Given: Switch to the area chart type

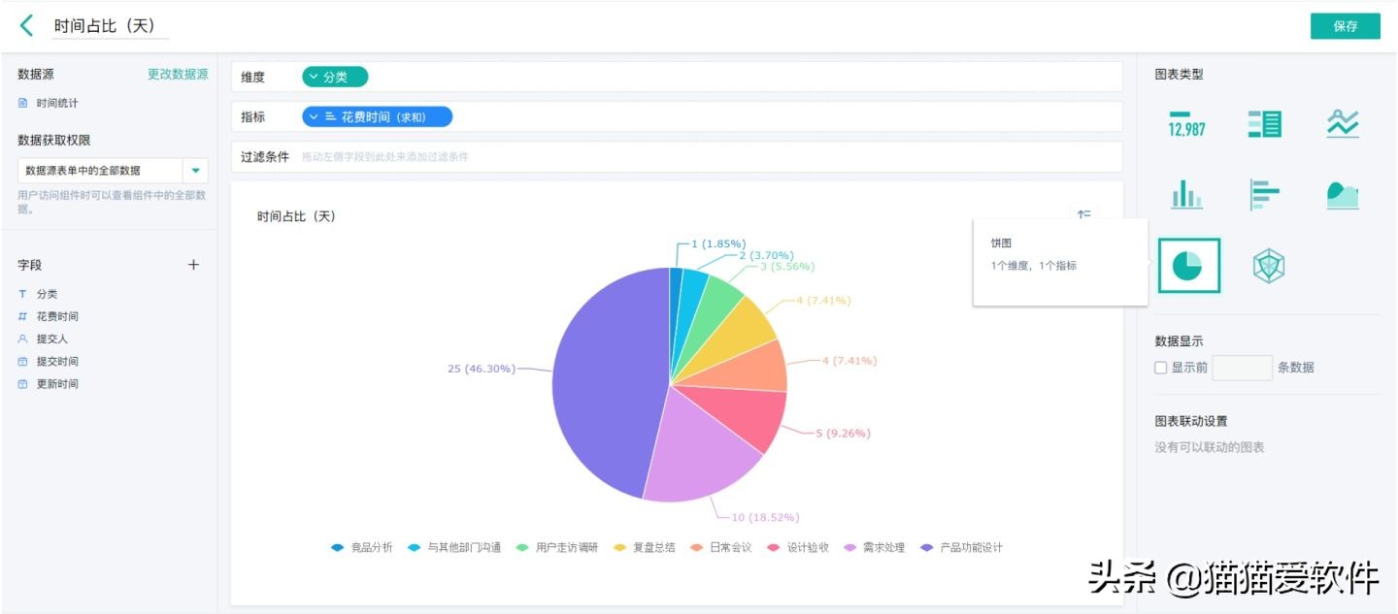Looking at the screenshot, I should (x=1343, y=195).
